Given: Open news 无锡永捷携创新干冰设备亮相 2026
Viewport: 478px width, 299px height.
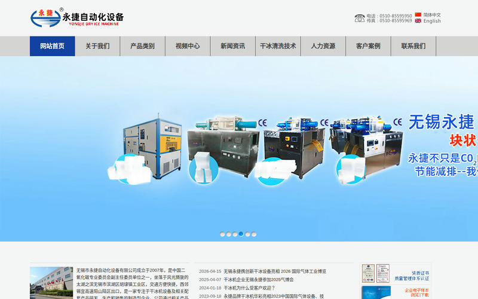Looking at the screenshot, I should [275, 271].
